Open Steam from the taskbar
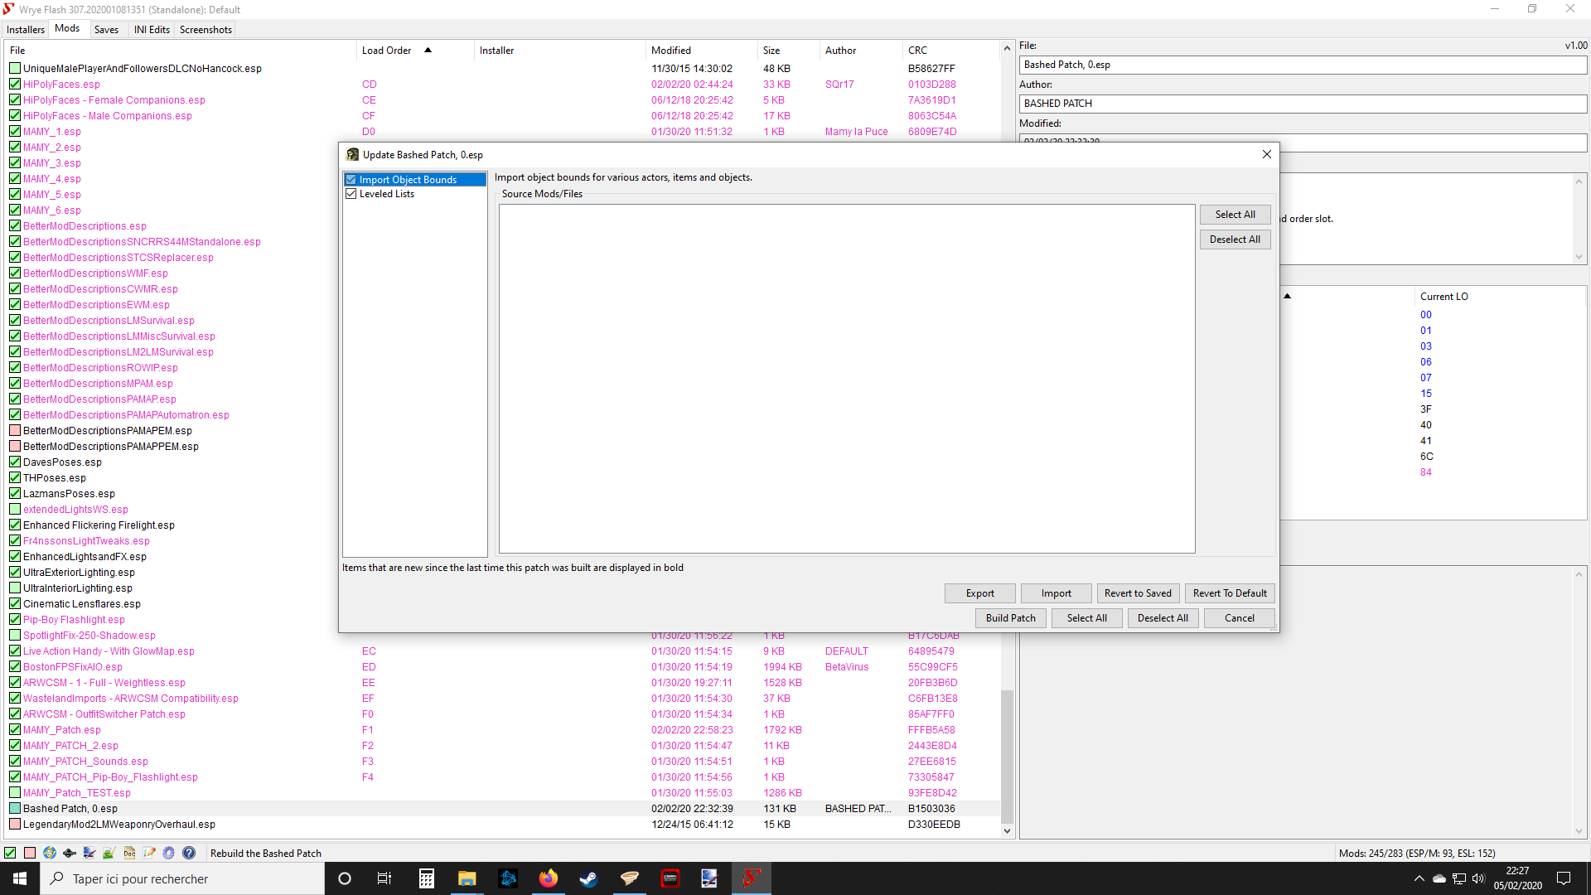The width and height of the screenshot is (1591, 895). coord(588,878)
